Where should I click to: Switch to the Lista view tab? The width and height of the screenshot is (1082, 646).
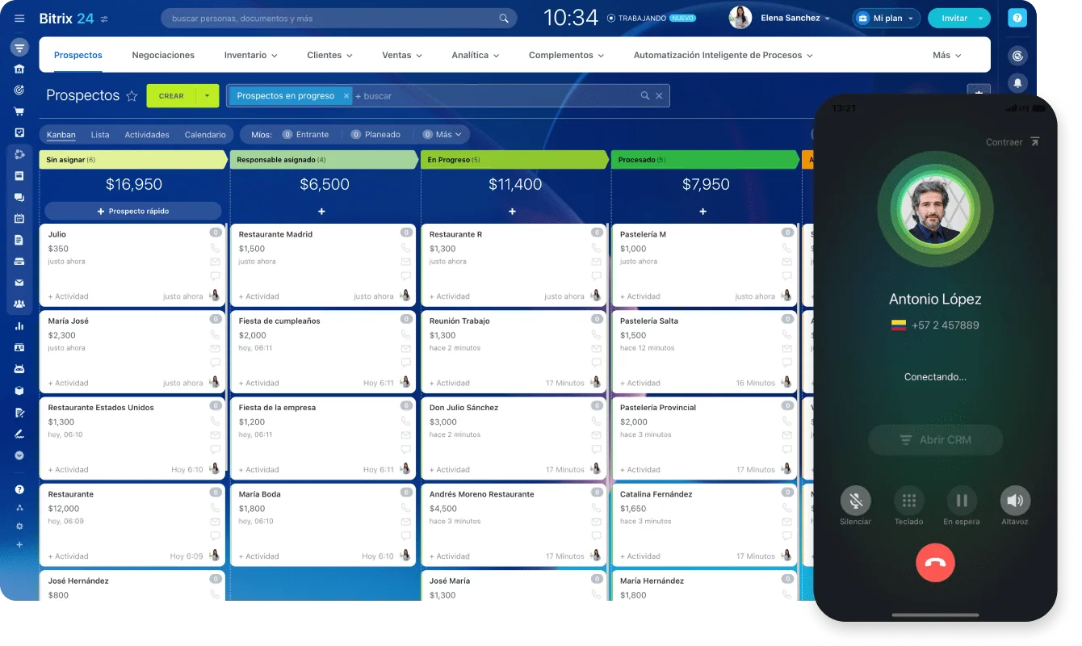(99, 134)
